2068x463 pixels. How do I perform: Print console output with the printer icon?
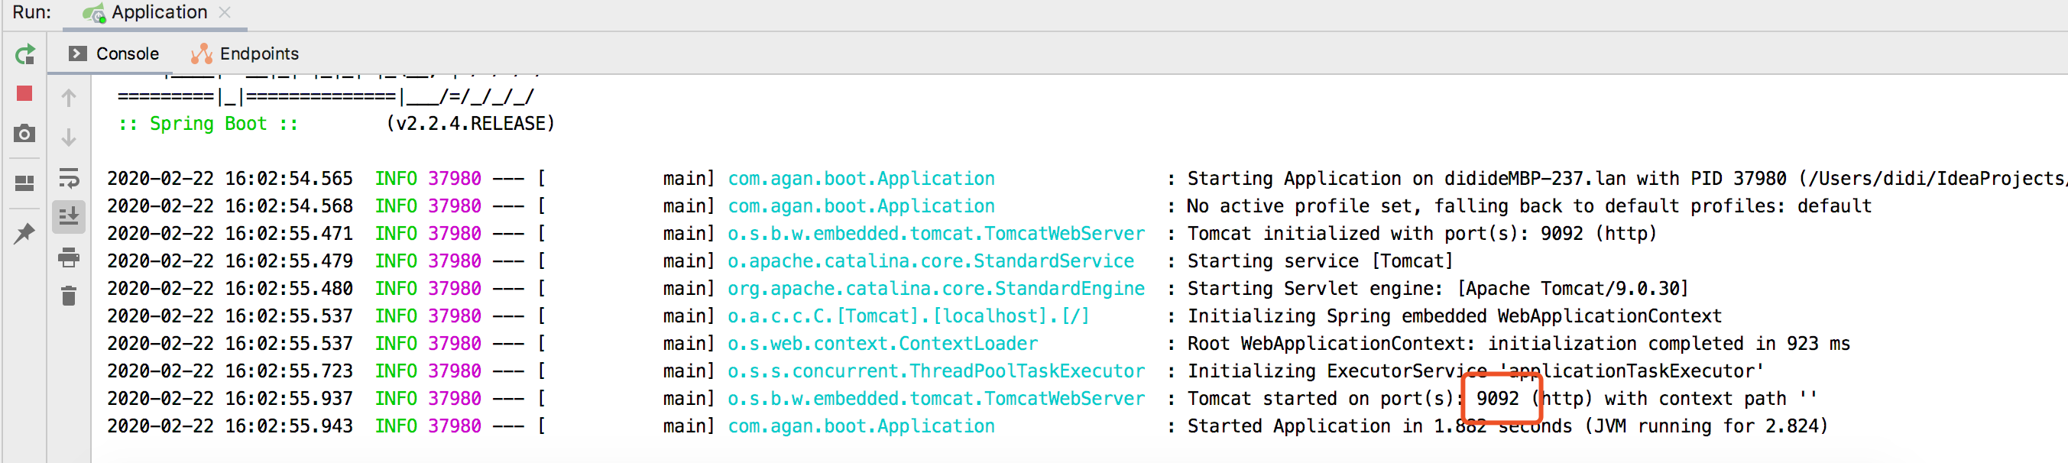pos(69,257)
